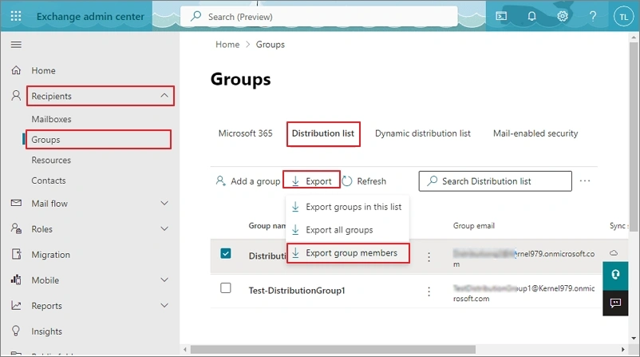Screen dimensions: 640x357
Task: Click Home in the breadcrumb
Action: point(227,44)
